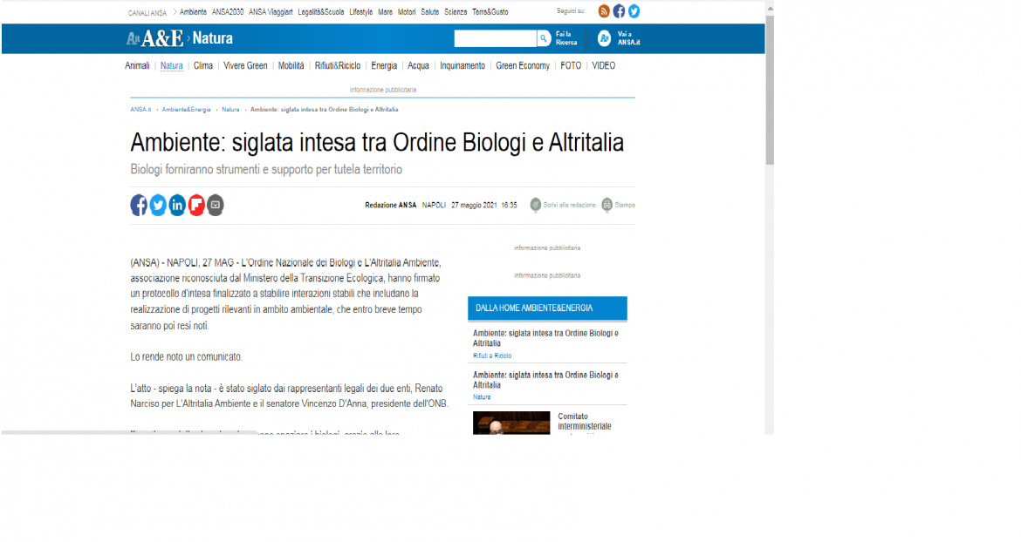Click the Ambiente&Energia breadcrumb link
The width and height of the screenshot is (1021, 542).
186,110
